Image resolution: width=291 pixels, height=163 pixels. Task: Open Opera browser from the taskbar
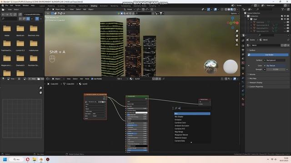coord(28,159)
